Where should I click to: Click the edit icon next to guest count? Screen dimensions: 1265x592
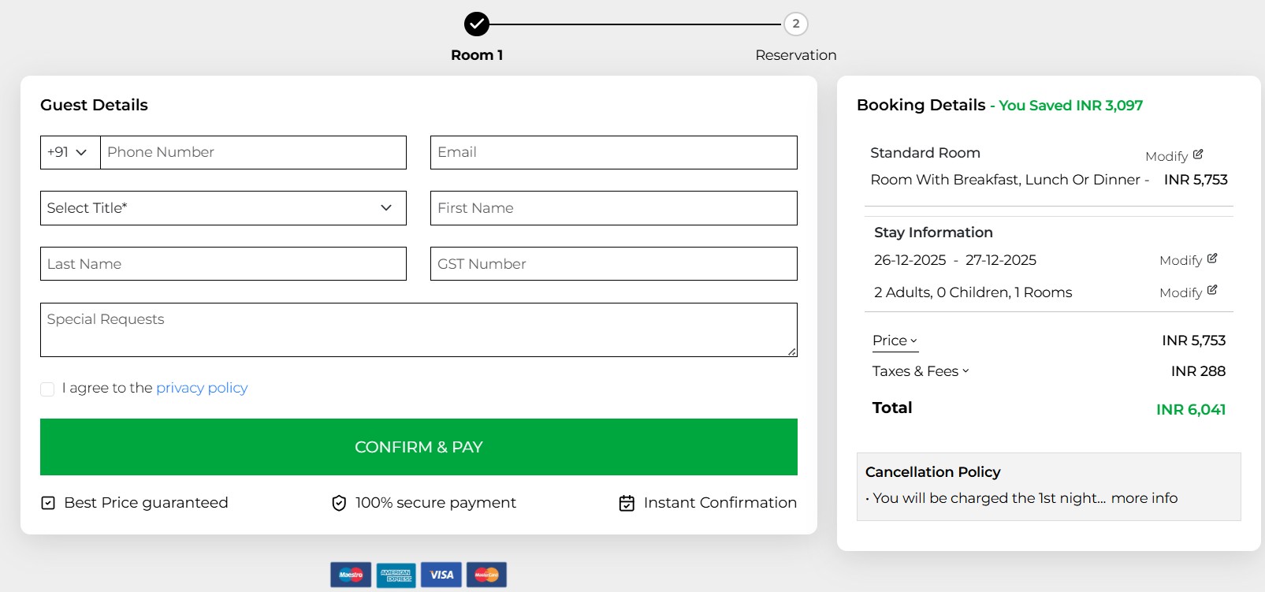pos(1212,290)
